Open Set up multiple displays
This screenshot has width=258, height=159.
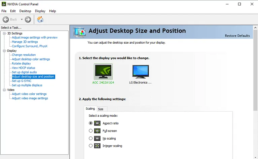tap(27, 85)
